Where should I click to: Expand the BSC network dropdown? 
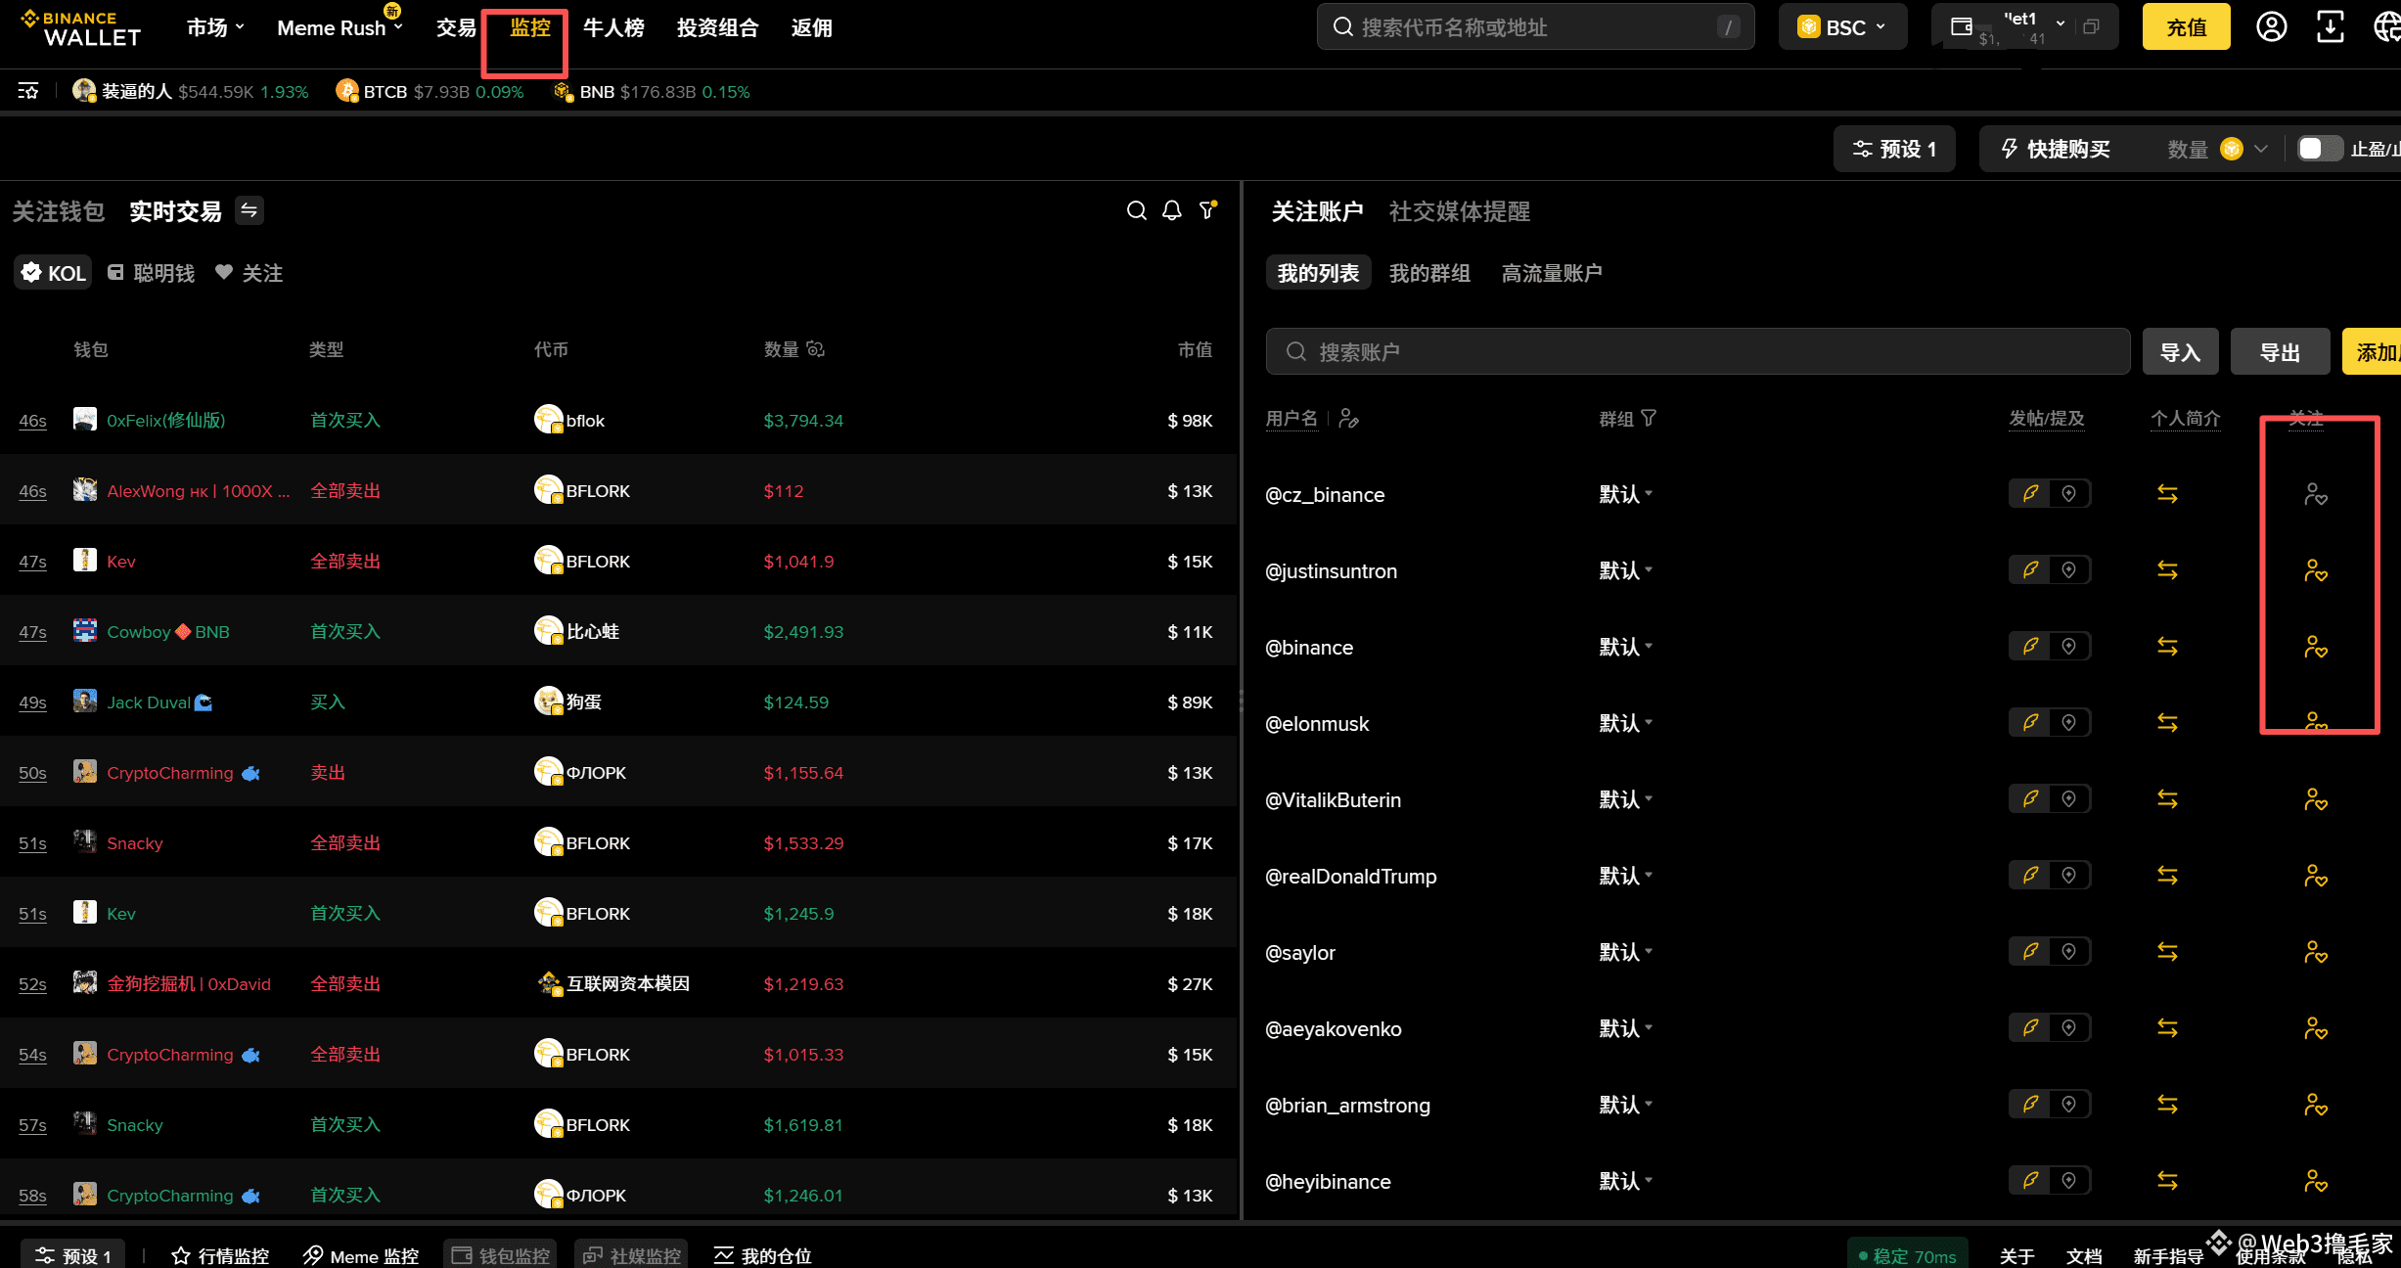(1842, 27)
